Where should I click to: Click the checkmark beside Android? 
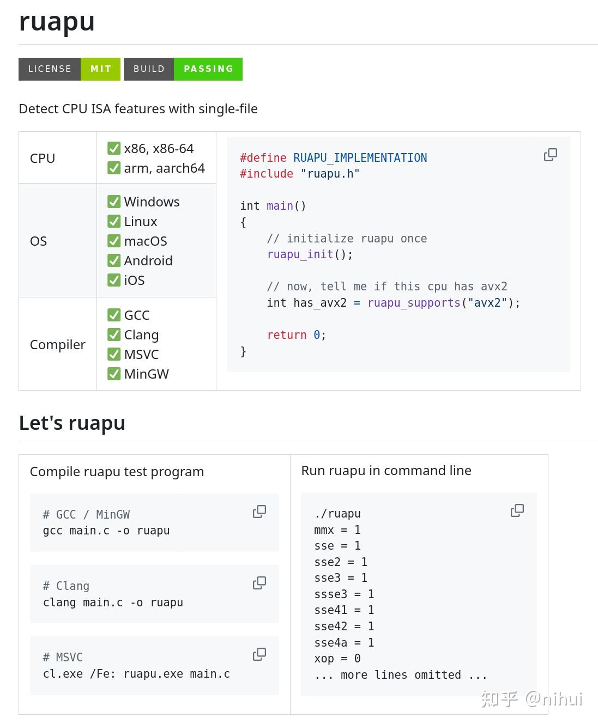click(x=114, y=261)
